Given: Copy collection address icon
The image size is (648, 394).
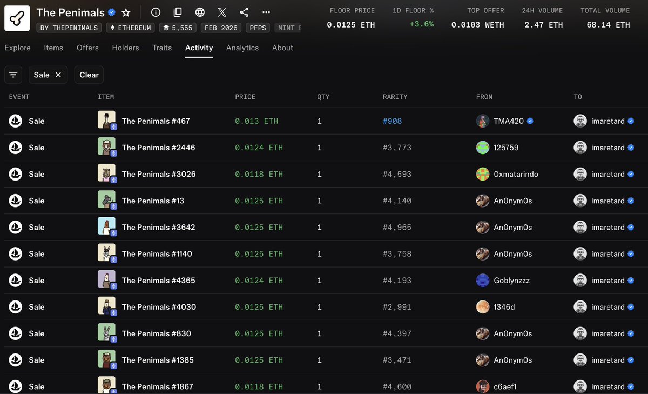Looking at the screenshot, I should point(178,12).
